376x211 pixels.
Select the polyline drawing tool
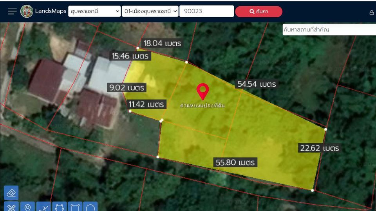click(43, 207)
